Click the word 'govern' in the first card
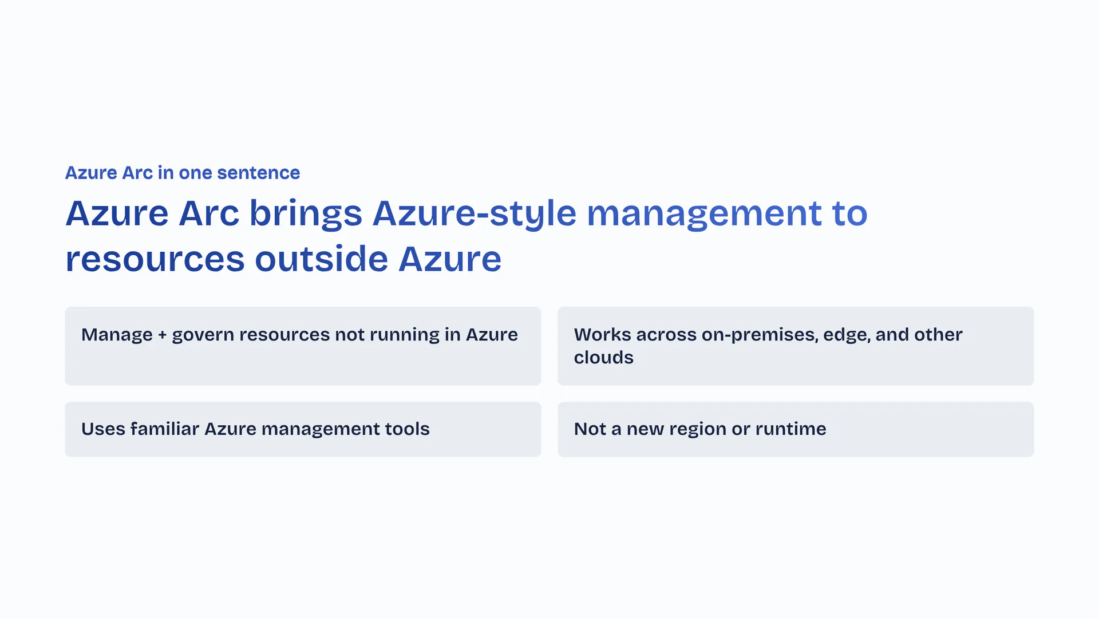This screenshot has height=618, width=1099. (203, 335)
